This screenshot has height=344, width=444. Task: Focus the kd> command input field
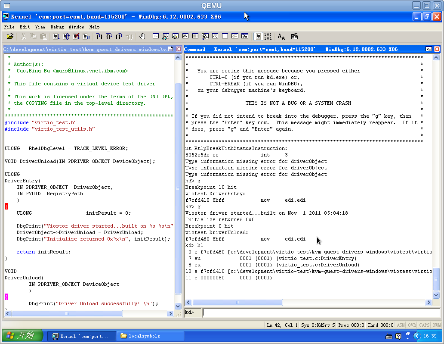pos(321,313)
